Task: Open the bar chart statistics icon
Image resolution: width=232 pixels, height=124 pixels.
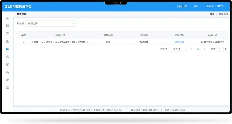Action: pos(7,41)
